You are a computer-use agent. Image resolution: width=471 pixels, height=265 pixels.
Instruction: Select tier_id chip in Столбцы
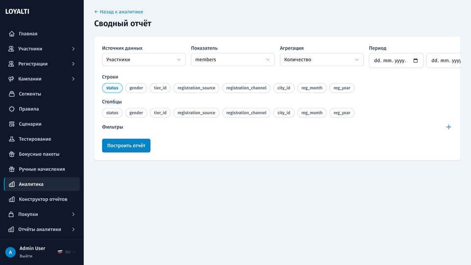pyautogui.click(x=160, y=113)
